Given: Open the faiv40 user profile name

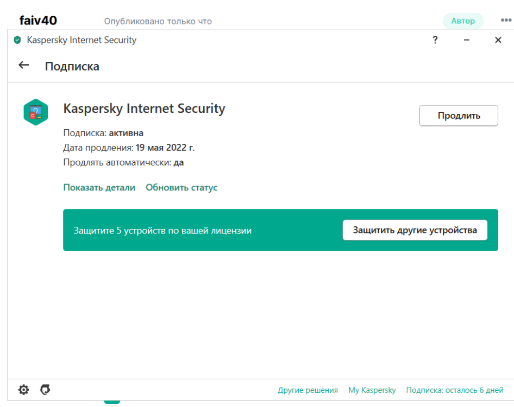Looking at the screenshot, I should click(x=38, y=21).
